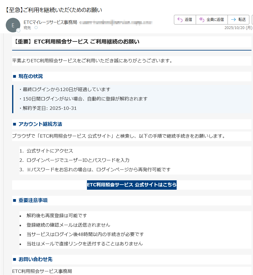Select the 転送 (Forward) button
Viewport: 253px width, 275px height.
[239, 19]
